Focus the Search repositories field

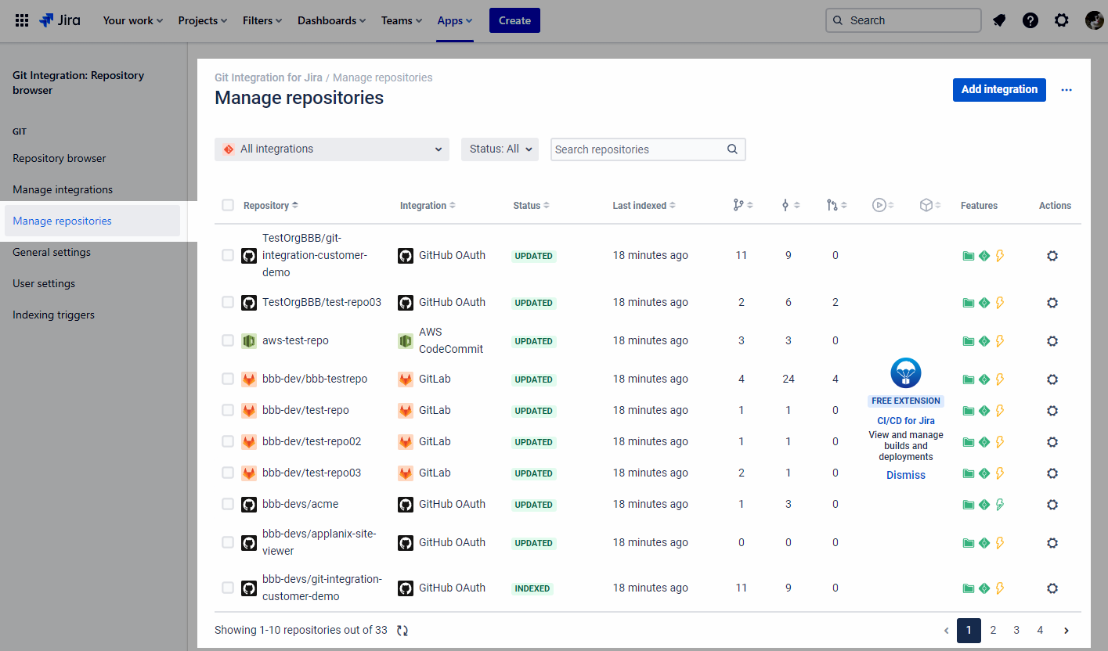pos(648,149)
